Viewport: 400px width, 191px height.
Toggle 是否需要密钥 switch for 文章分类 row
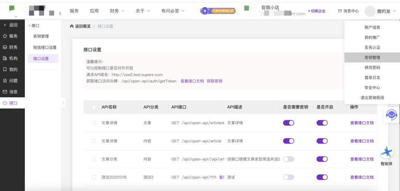pos(289,159)
